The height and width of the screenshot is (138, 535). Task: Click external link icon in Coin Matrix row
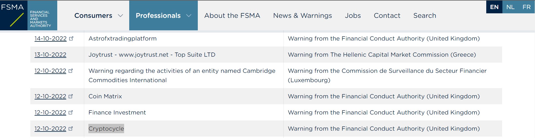click(71, 96)
